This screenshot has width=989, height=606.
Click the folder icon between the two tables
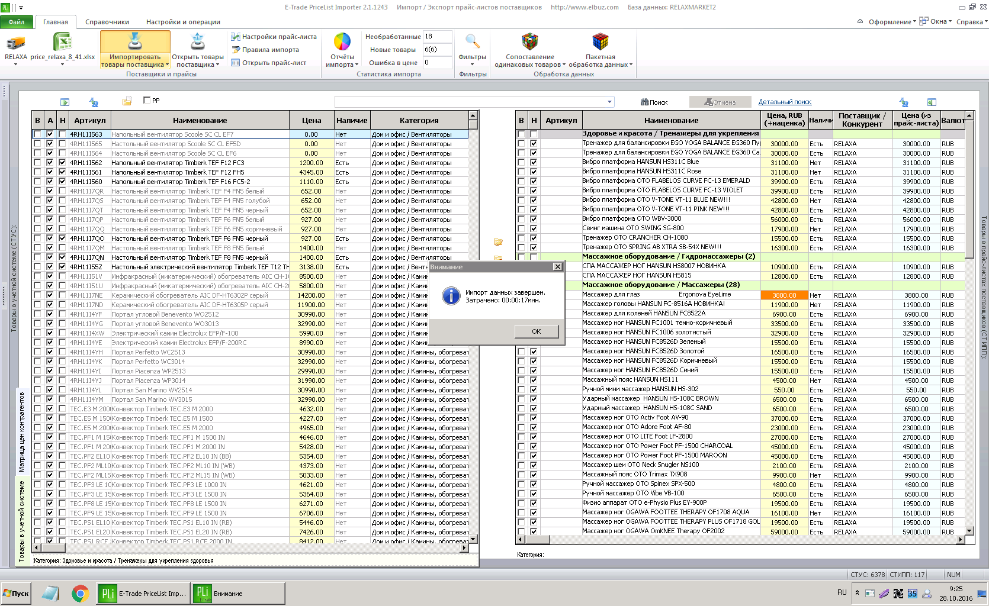tap(498, 242)
